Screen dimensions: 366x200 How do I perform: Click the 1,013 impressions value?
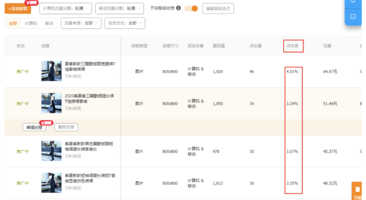[218, 184]
